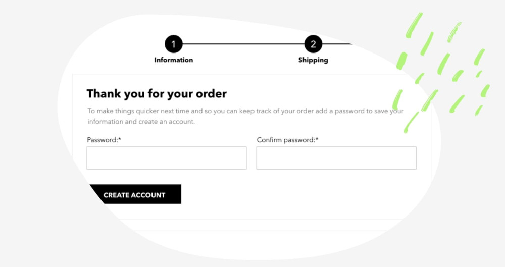Click the "Thank you for your order" heading
505x267 pixels.
point(157,94)
